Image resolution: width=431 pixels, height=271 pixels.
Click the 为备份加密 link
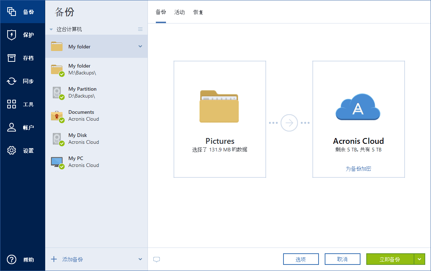[358, 169]
